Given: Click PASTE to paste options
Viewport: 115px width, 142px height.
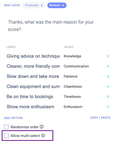Looking at the screenshot, I should 106,118.
